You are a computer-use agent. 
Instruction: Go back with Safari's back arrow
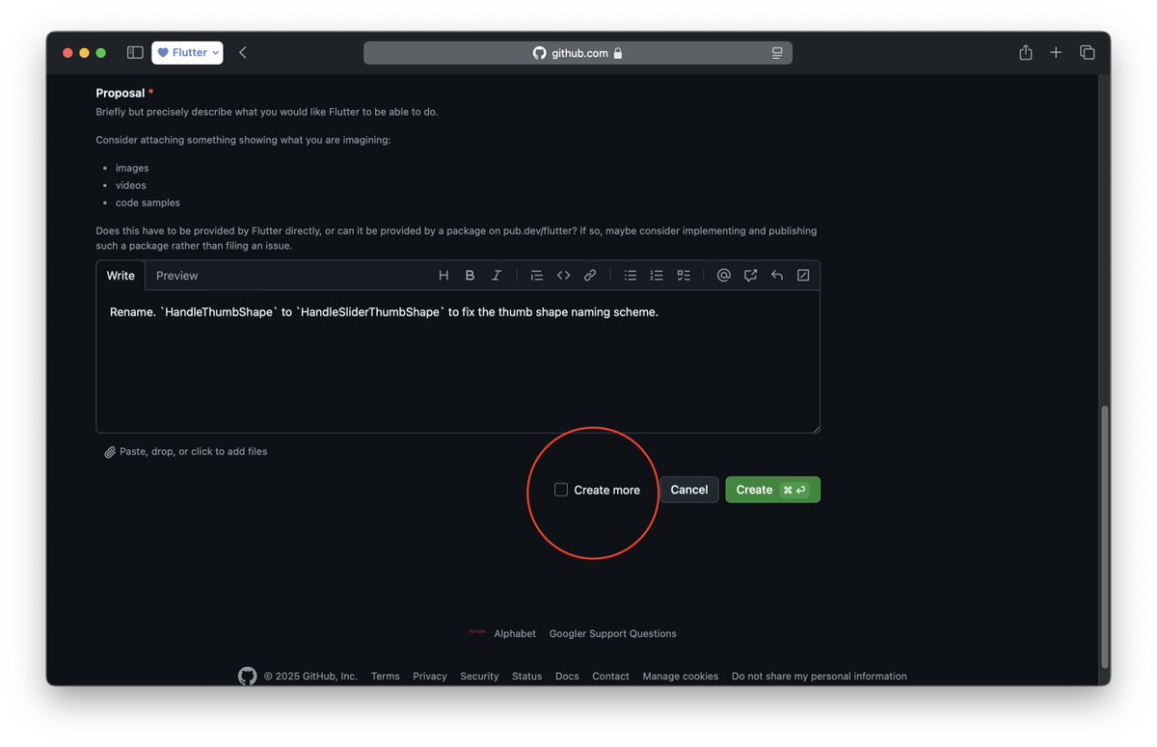pos(242,53)
